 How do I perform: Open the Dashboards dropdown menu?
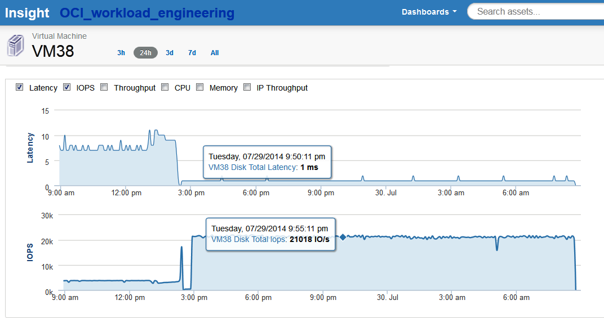429,12
